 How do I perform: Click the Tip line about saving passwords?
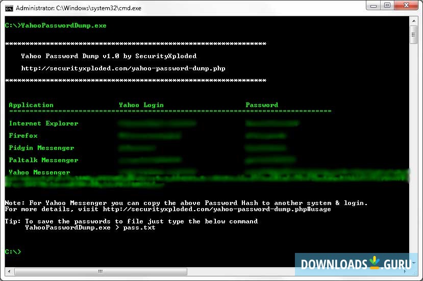[x=131, y=221]
